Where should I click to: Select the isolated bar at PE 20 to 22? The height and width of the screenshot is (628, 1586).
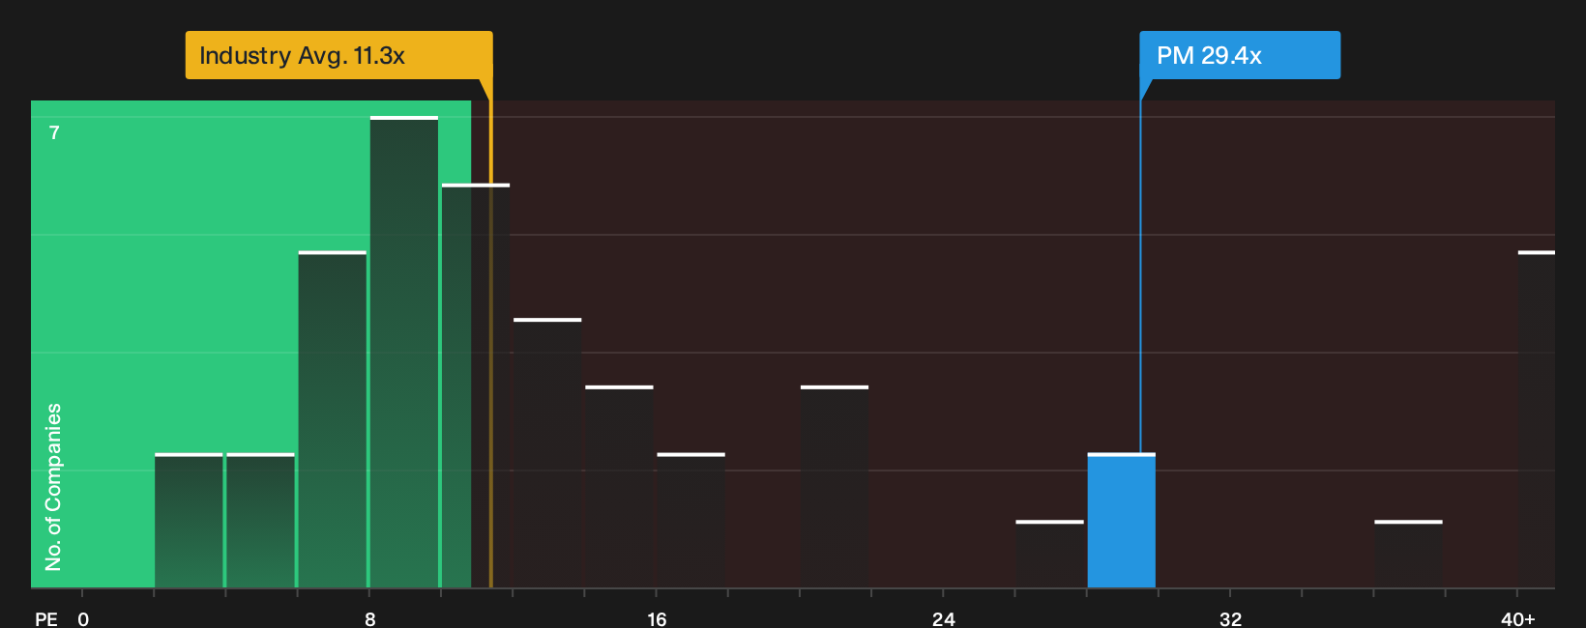point(835,486)
